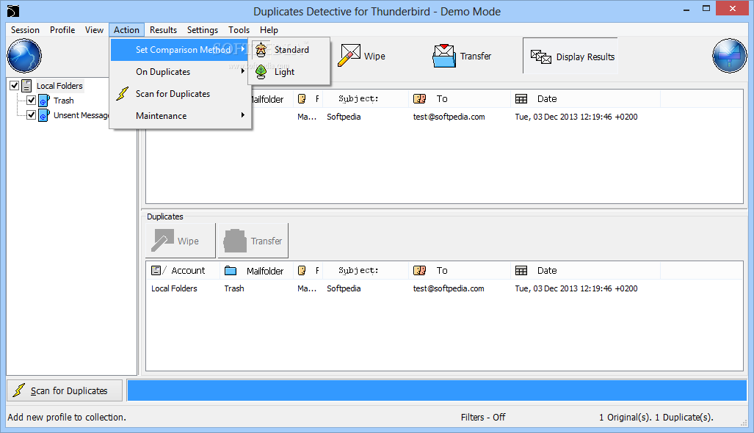754x433 pixels.
Task: Click the lightning icon on bottom Scan button
Action: point(19,390)
